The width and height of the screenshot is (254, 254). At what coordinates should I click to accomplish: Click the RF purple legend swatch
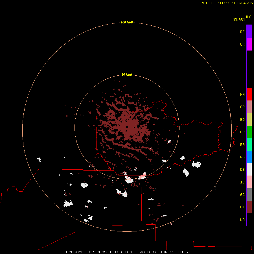(x=249, y=32)
